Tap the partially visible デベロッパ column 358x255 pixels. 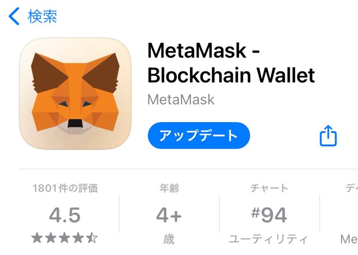(x=352, y=188)
